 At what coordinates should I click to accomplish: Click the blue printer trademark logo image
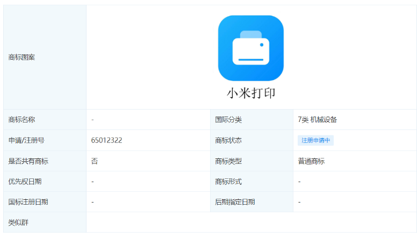click(251, 48)
